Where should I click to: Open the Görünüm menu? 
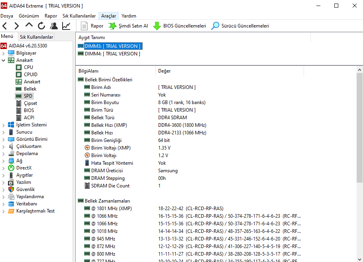click(29, 16)
